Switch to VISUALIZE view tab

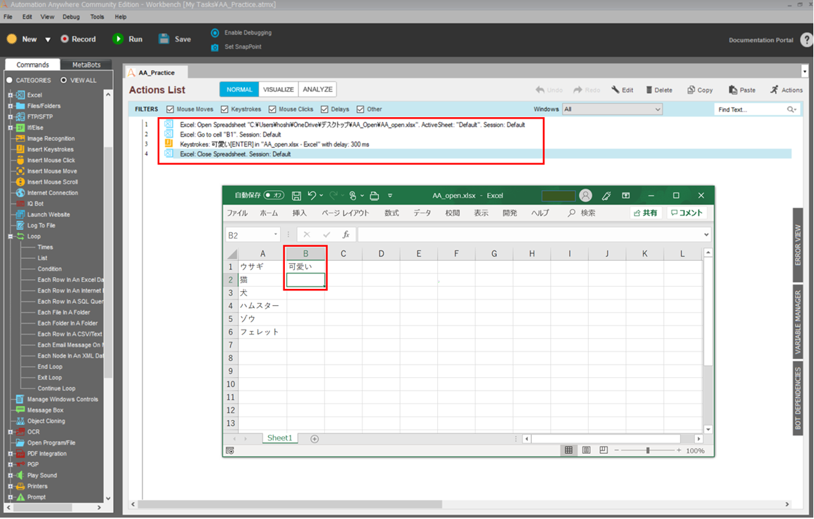tap(279, 90)
